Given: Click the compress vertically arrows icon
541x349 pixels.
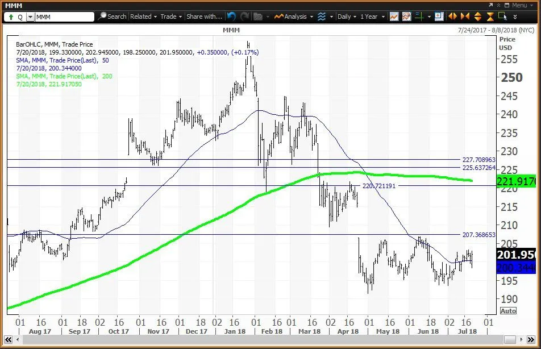Looking at the screenshot, I should click(x=490, y=16).
